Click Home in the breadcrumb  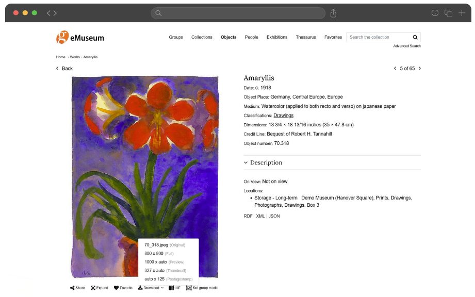[60, 57]
